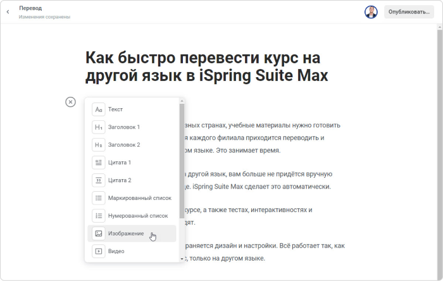Choose the Цитата 2 menu entry
This screenshot has height=281, width=443.
pos(132,180)
